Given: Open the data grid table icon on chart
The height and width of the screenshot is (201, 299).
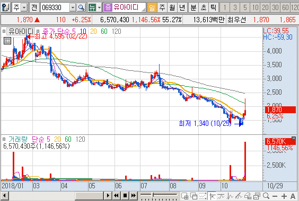Looking at the screenshot, I should (x=7, y=41).
